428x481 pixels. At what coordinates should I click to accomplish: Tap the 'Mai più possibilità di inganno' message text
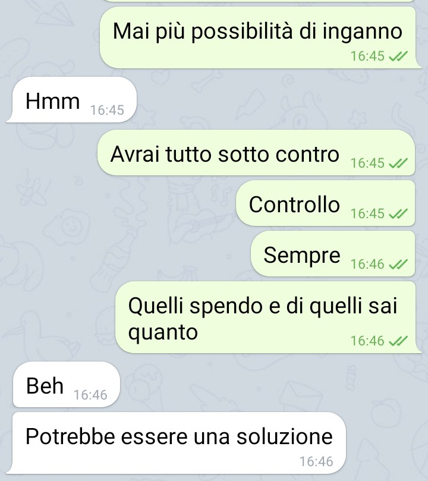click(x=257, y=32)
